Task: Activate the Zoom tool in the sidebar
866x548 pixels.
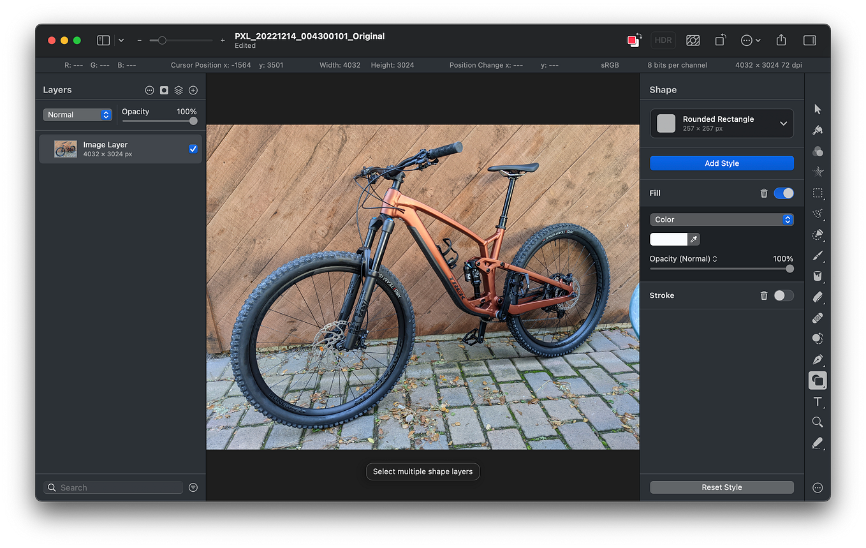Action: [818, 422]
